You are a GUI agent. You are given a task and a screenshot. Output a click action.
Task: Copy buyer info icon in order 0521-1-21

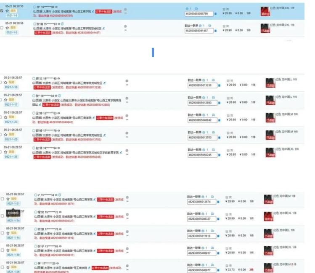60,195
